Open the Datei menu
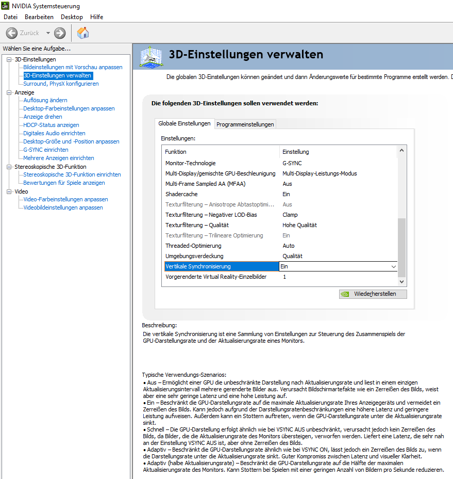Screen dimensions: 453x479 [10, 17]
